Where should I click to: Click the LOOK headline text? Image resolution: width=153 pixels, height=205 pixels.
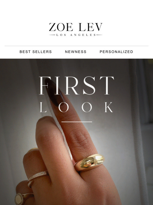pos(77,107)
